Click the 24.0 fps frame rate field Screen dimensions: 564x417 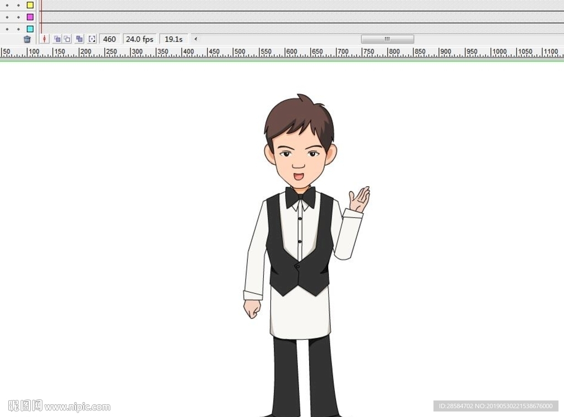(x=140, y=39)
